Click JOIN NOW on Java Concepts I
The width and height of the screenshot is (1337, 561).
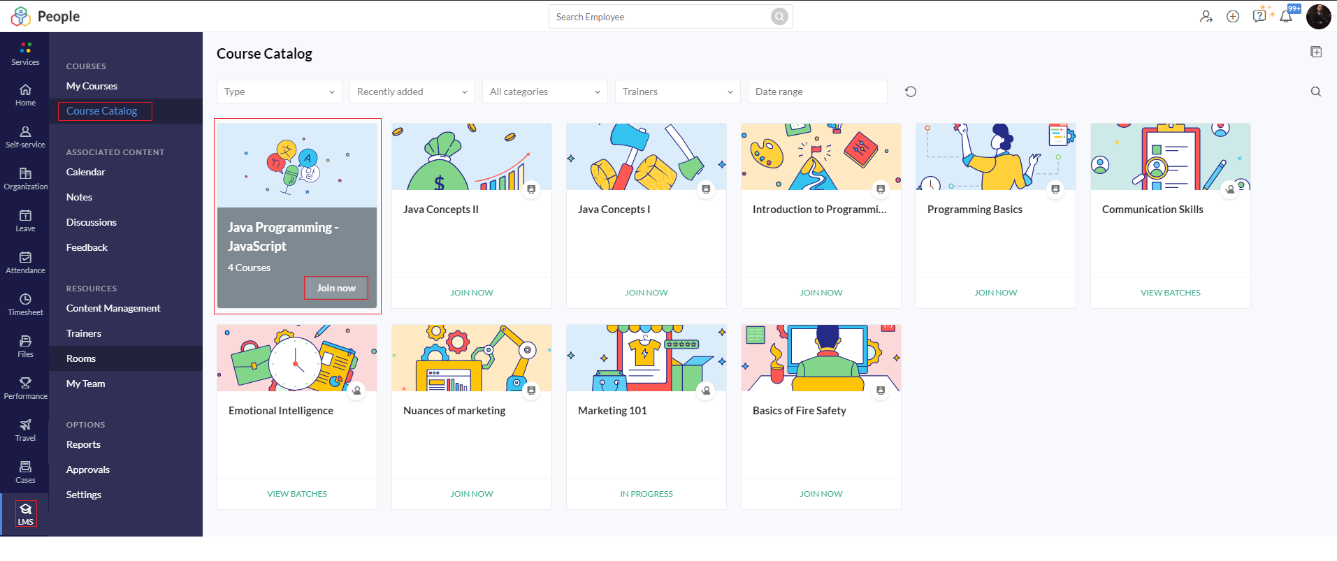646,293
